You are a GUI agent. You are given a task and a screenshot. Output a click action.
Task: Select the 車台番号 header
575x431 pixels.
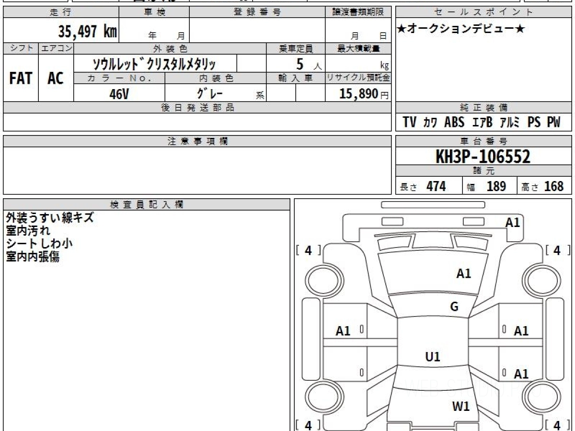point(484,141)
